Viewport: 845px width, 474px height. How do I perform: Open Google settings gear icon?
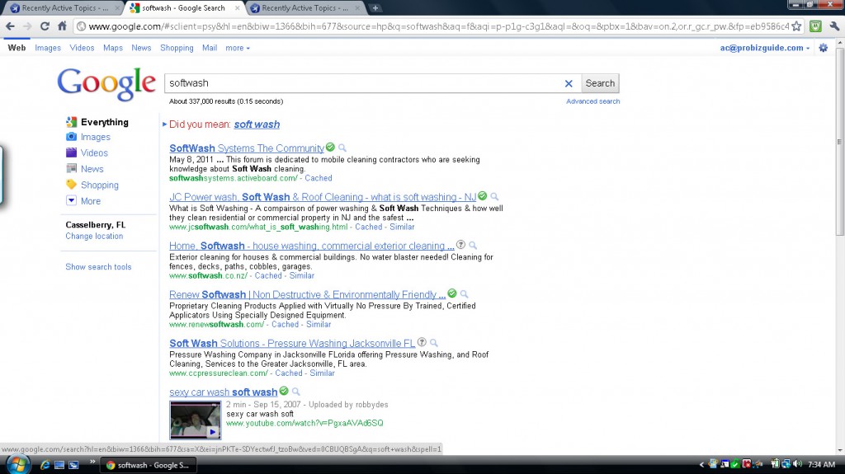823,48
